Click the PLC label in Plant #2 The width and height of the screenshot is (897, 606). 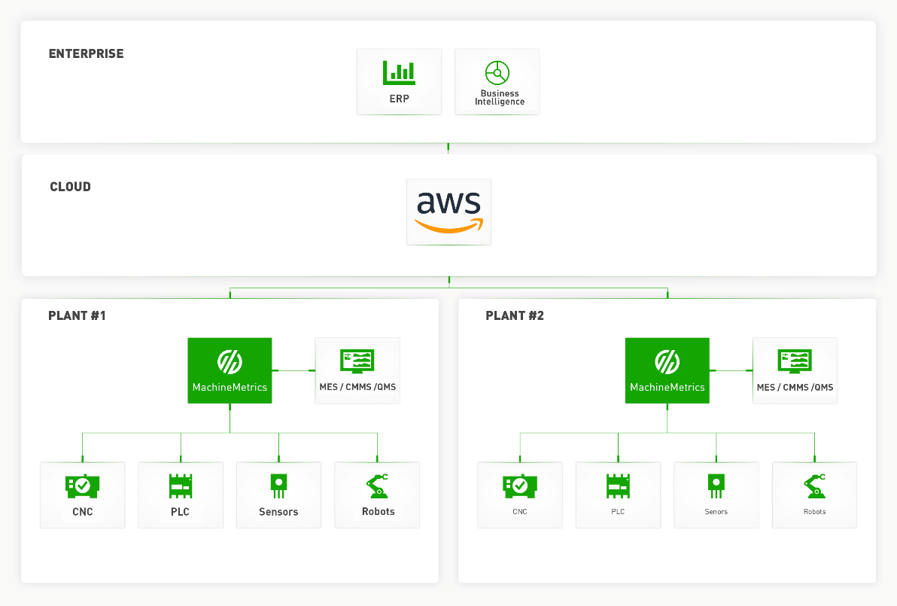(618, 512)
